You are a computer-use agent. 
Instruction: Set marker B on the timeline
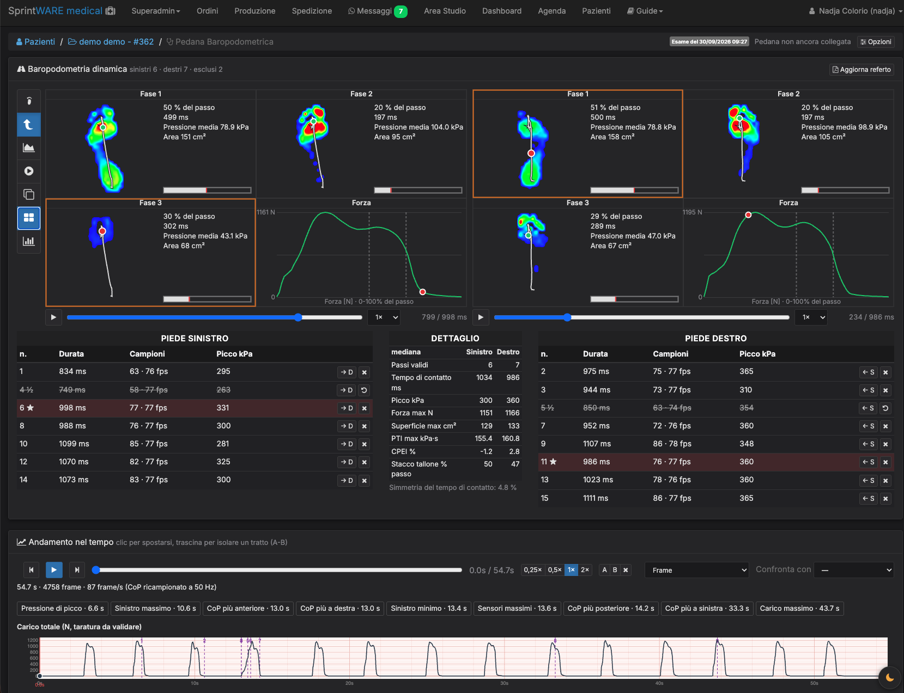click(x=615, y=570)
